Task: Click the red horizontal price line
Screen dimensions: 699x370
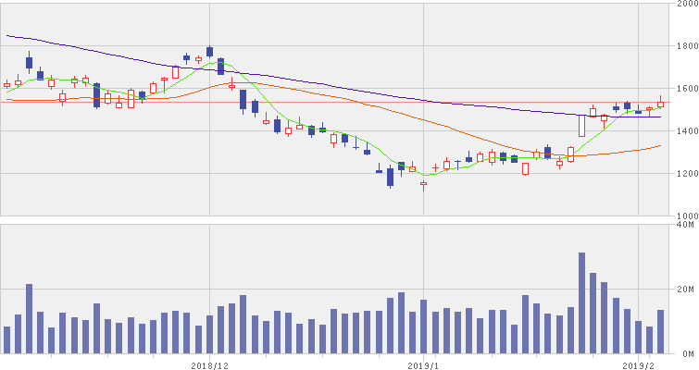Action: click(x=278, y=102)
